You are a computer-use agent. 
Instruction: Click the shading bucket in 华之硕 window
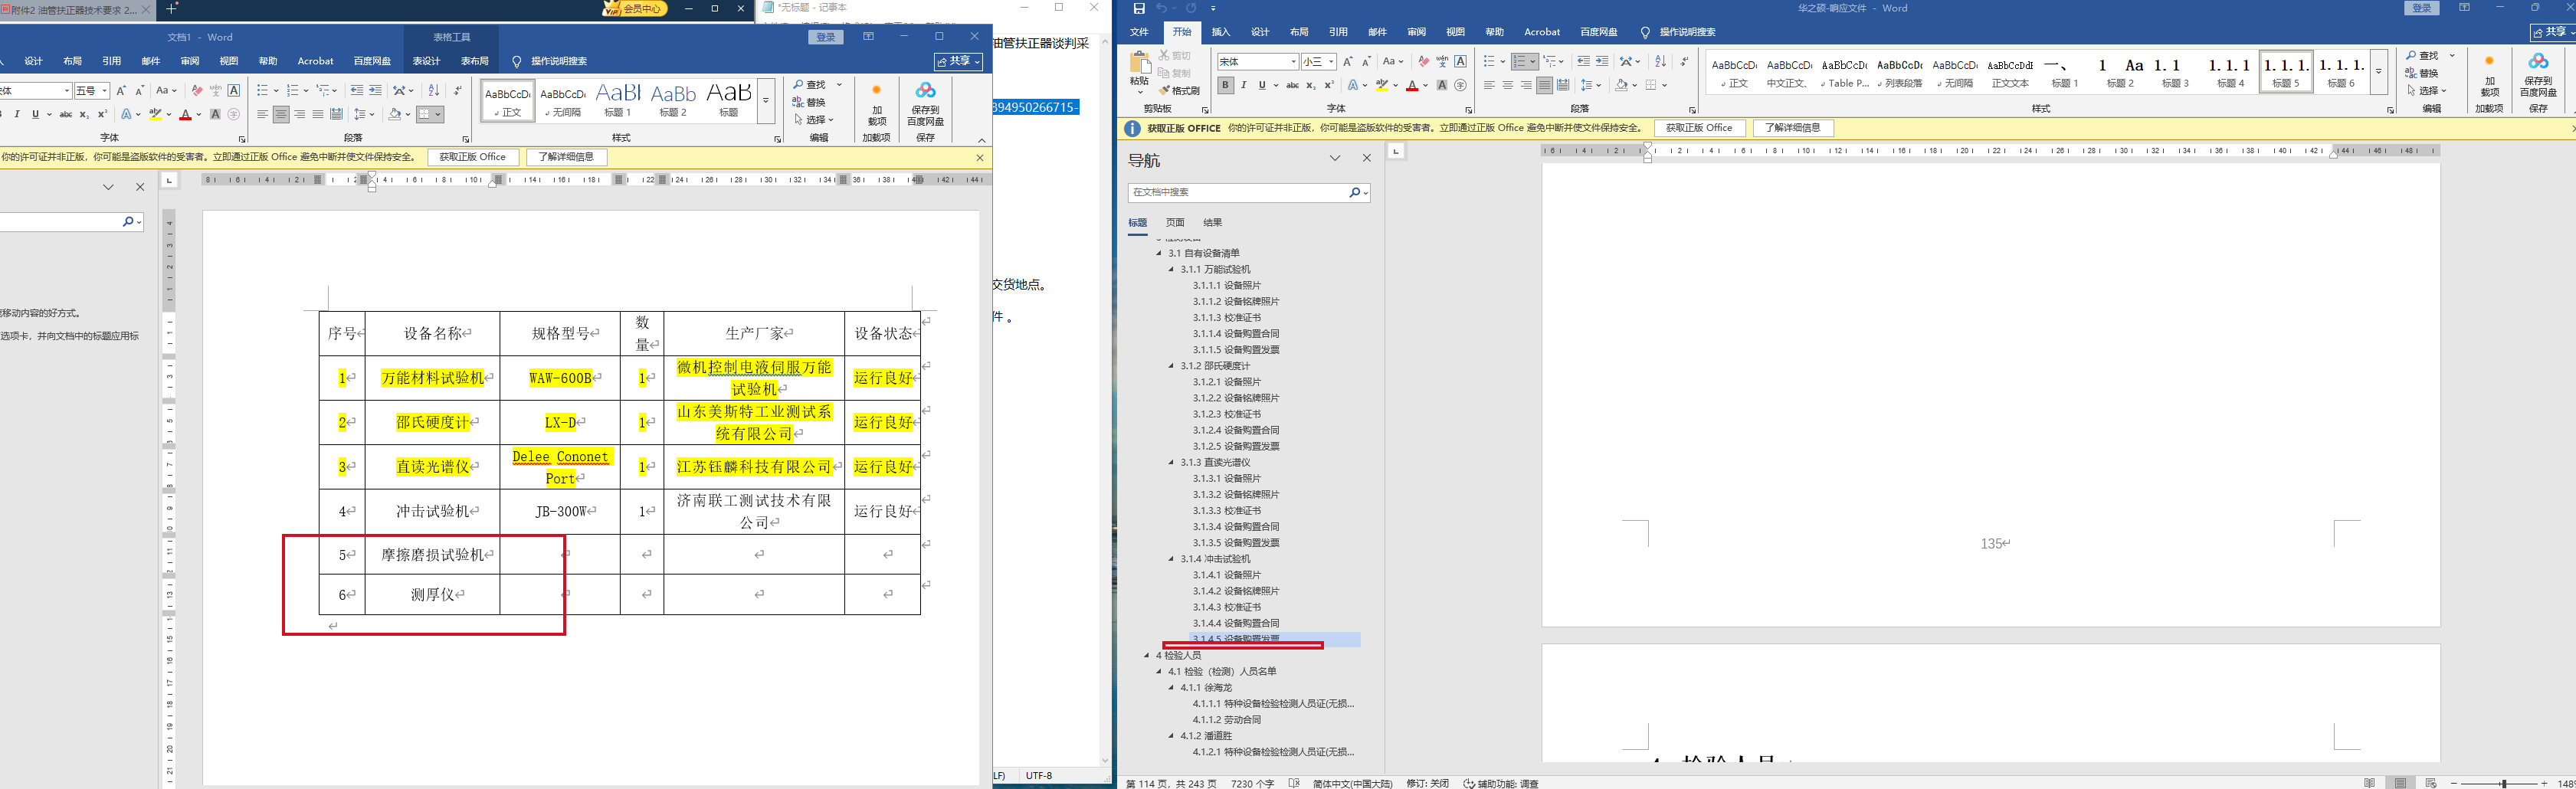pos(1621,85)
